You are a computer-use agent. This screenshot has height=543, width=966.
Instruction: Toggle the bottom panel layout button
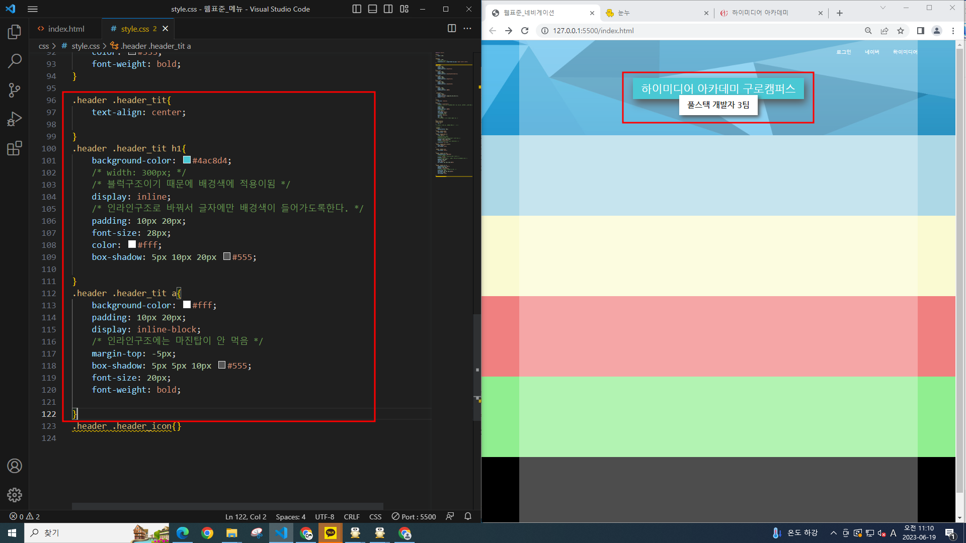click(x=372, y=9)
